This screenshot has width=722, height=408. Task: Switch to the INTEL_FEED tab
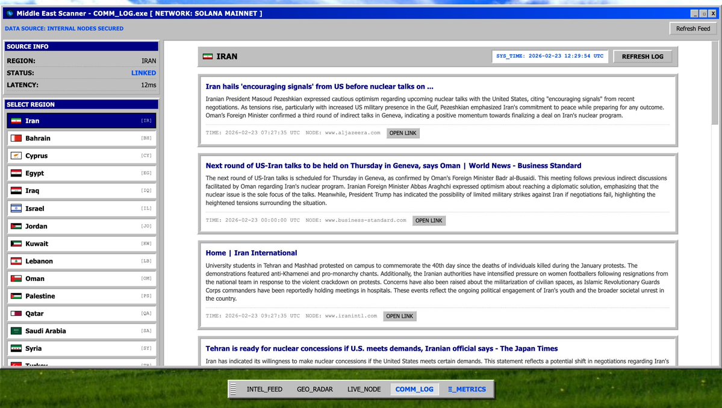point(264,389)
